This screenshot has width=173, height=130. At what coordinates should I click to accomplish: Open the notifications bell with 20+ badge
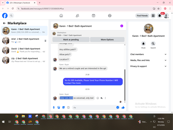[x=160, y=16]
